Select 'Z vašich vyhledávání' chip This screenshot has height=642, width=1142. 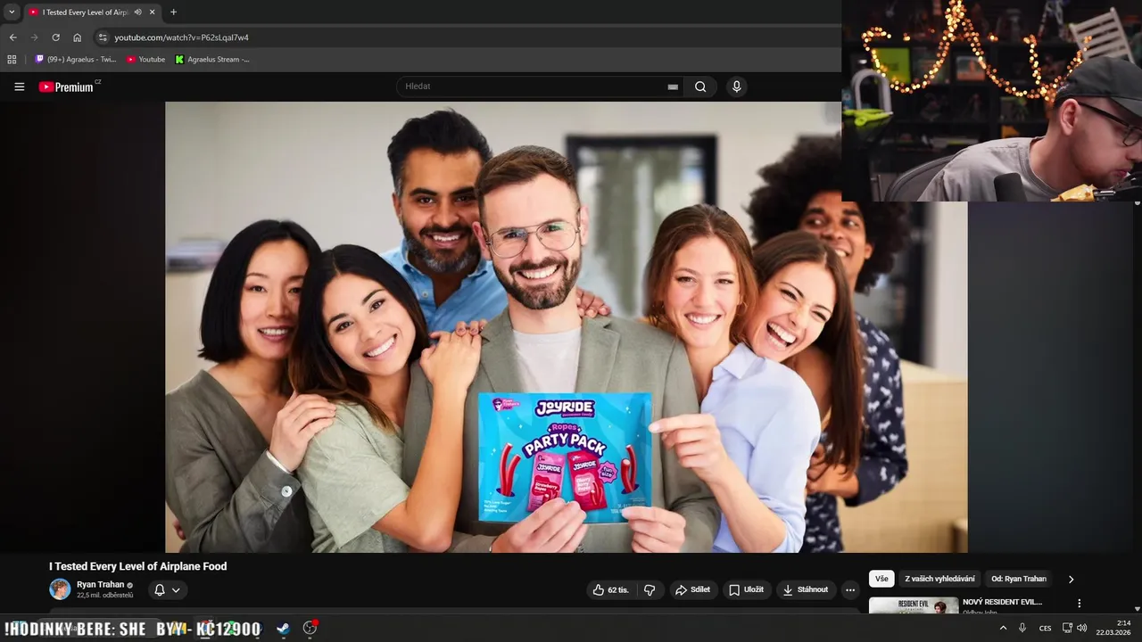coord(939,579)
